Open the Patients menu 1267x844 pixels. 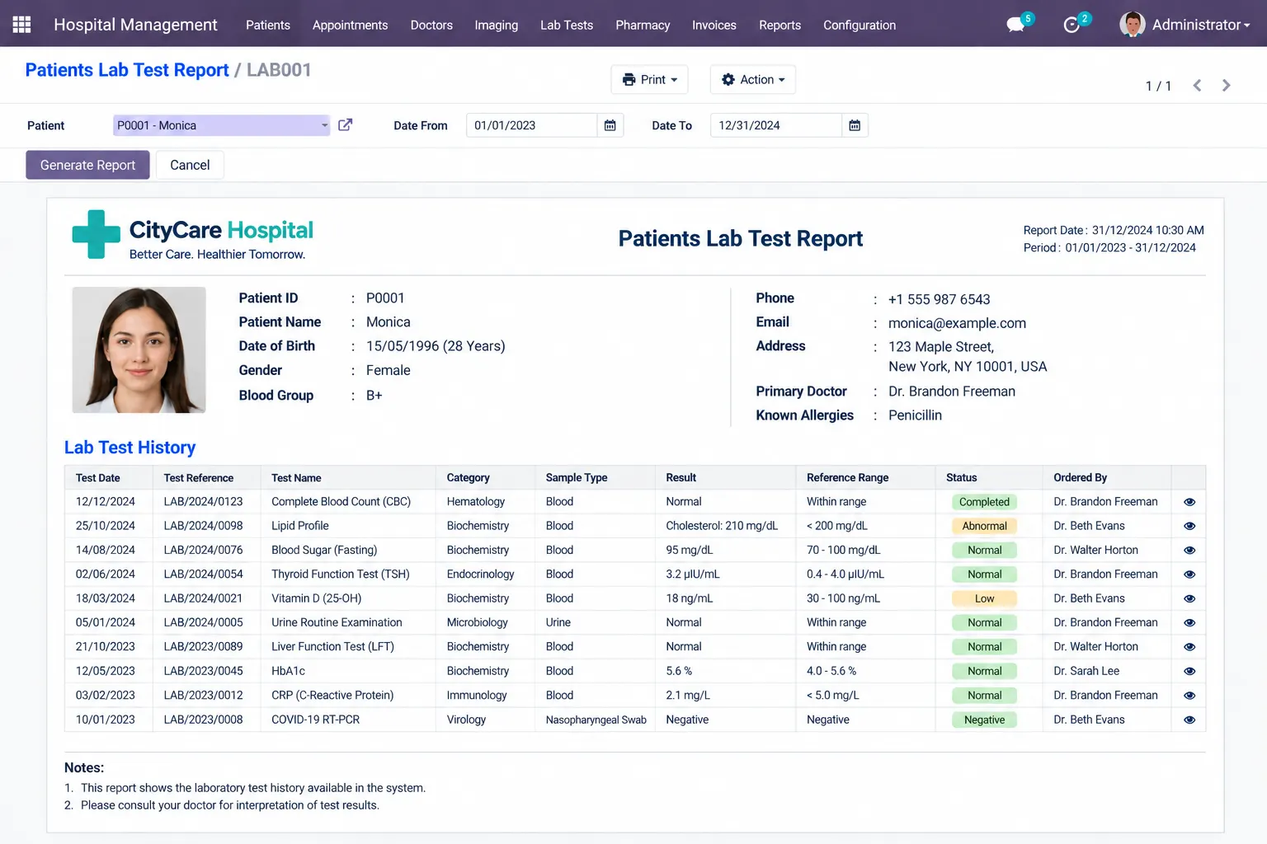tap(268, 25)
